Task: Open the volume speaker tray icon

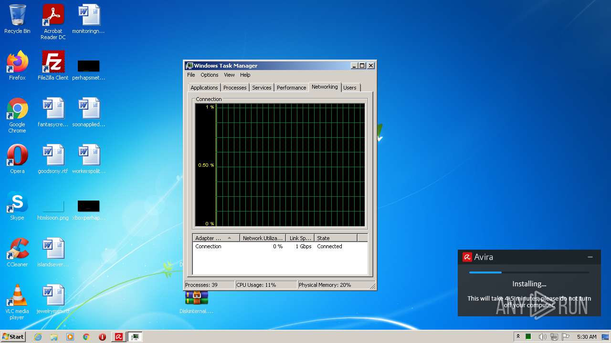Action: (x=542, y=337)
